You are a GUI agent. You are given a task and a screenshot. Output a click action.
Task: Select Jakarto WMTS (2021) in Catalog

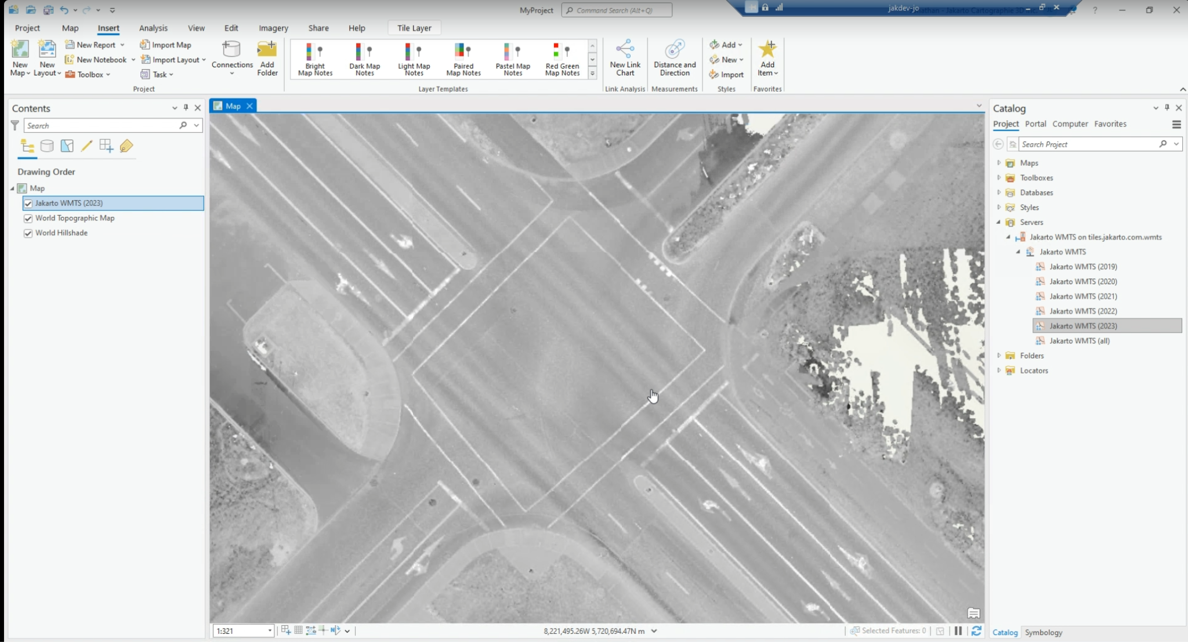(1082, 296)
